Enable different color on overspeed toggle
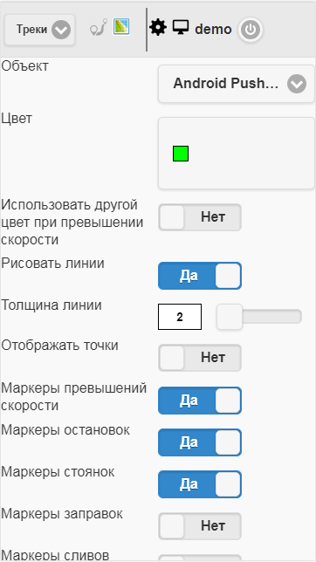 pos(200,217)
